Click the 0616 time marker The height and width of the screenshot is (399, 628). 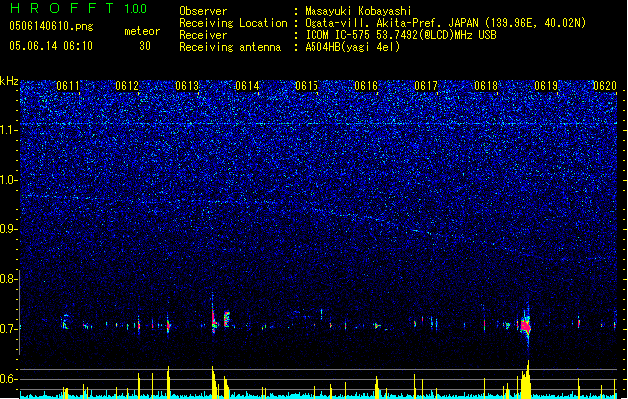(366, 86)
